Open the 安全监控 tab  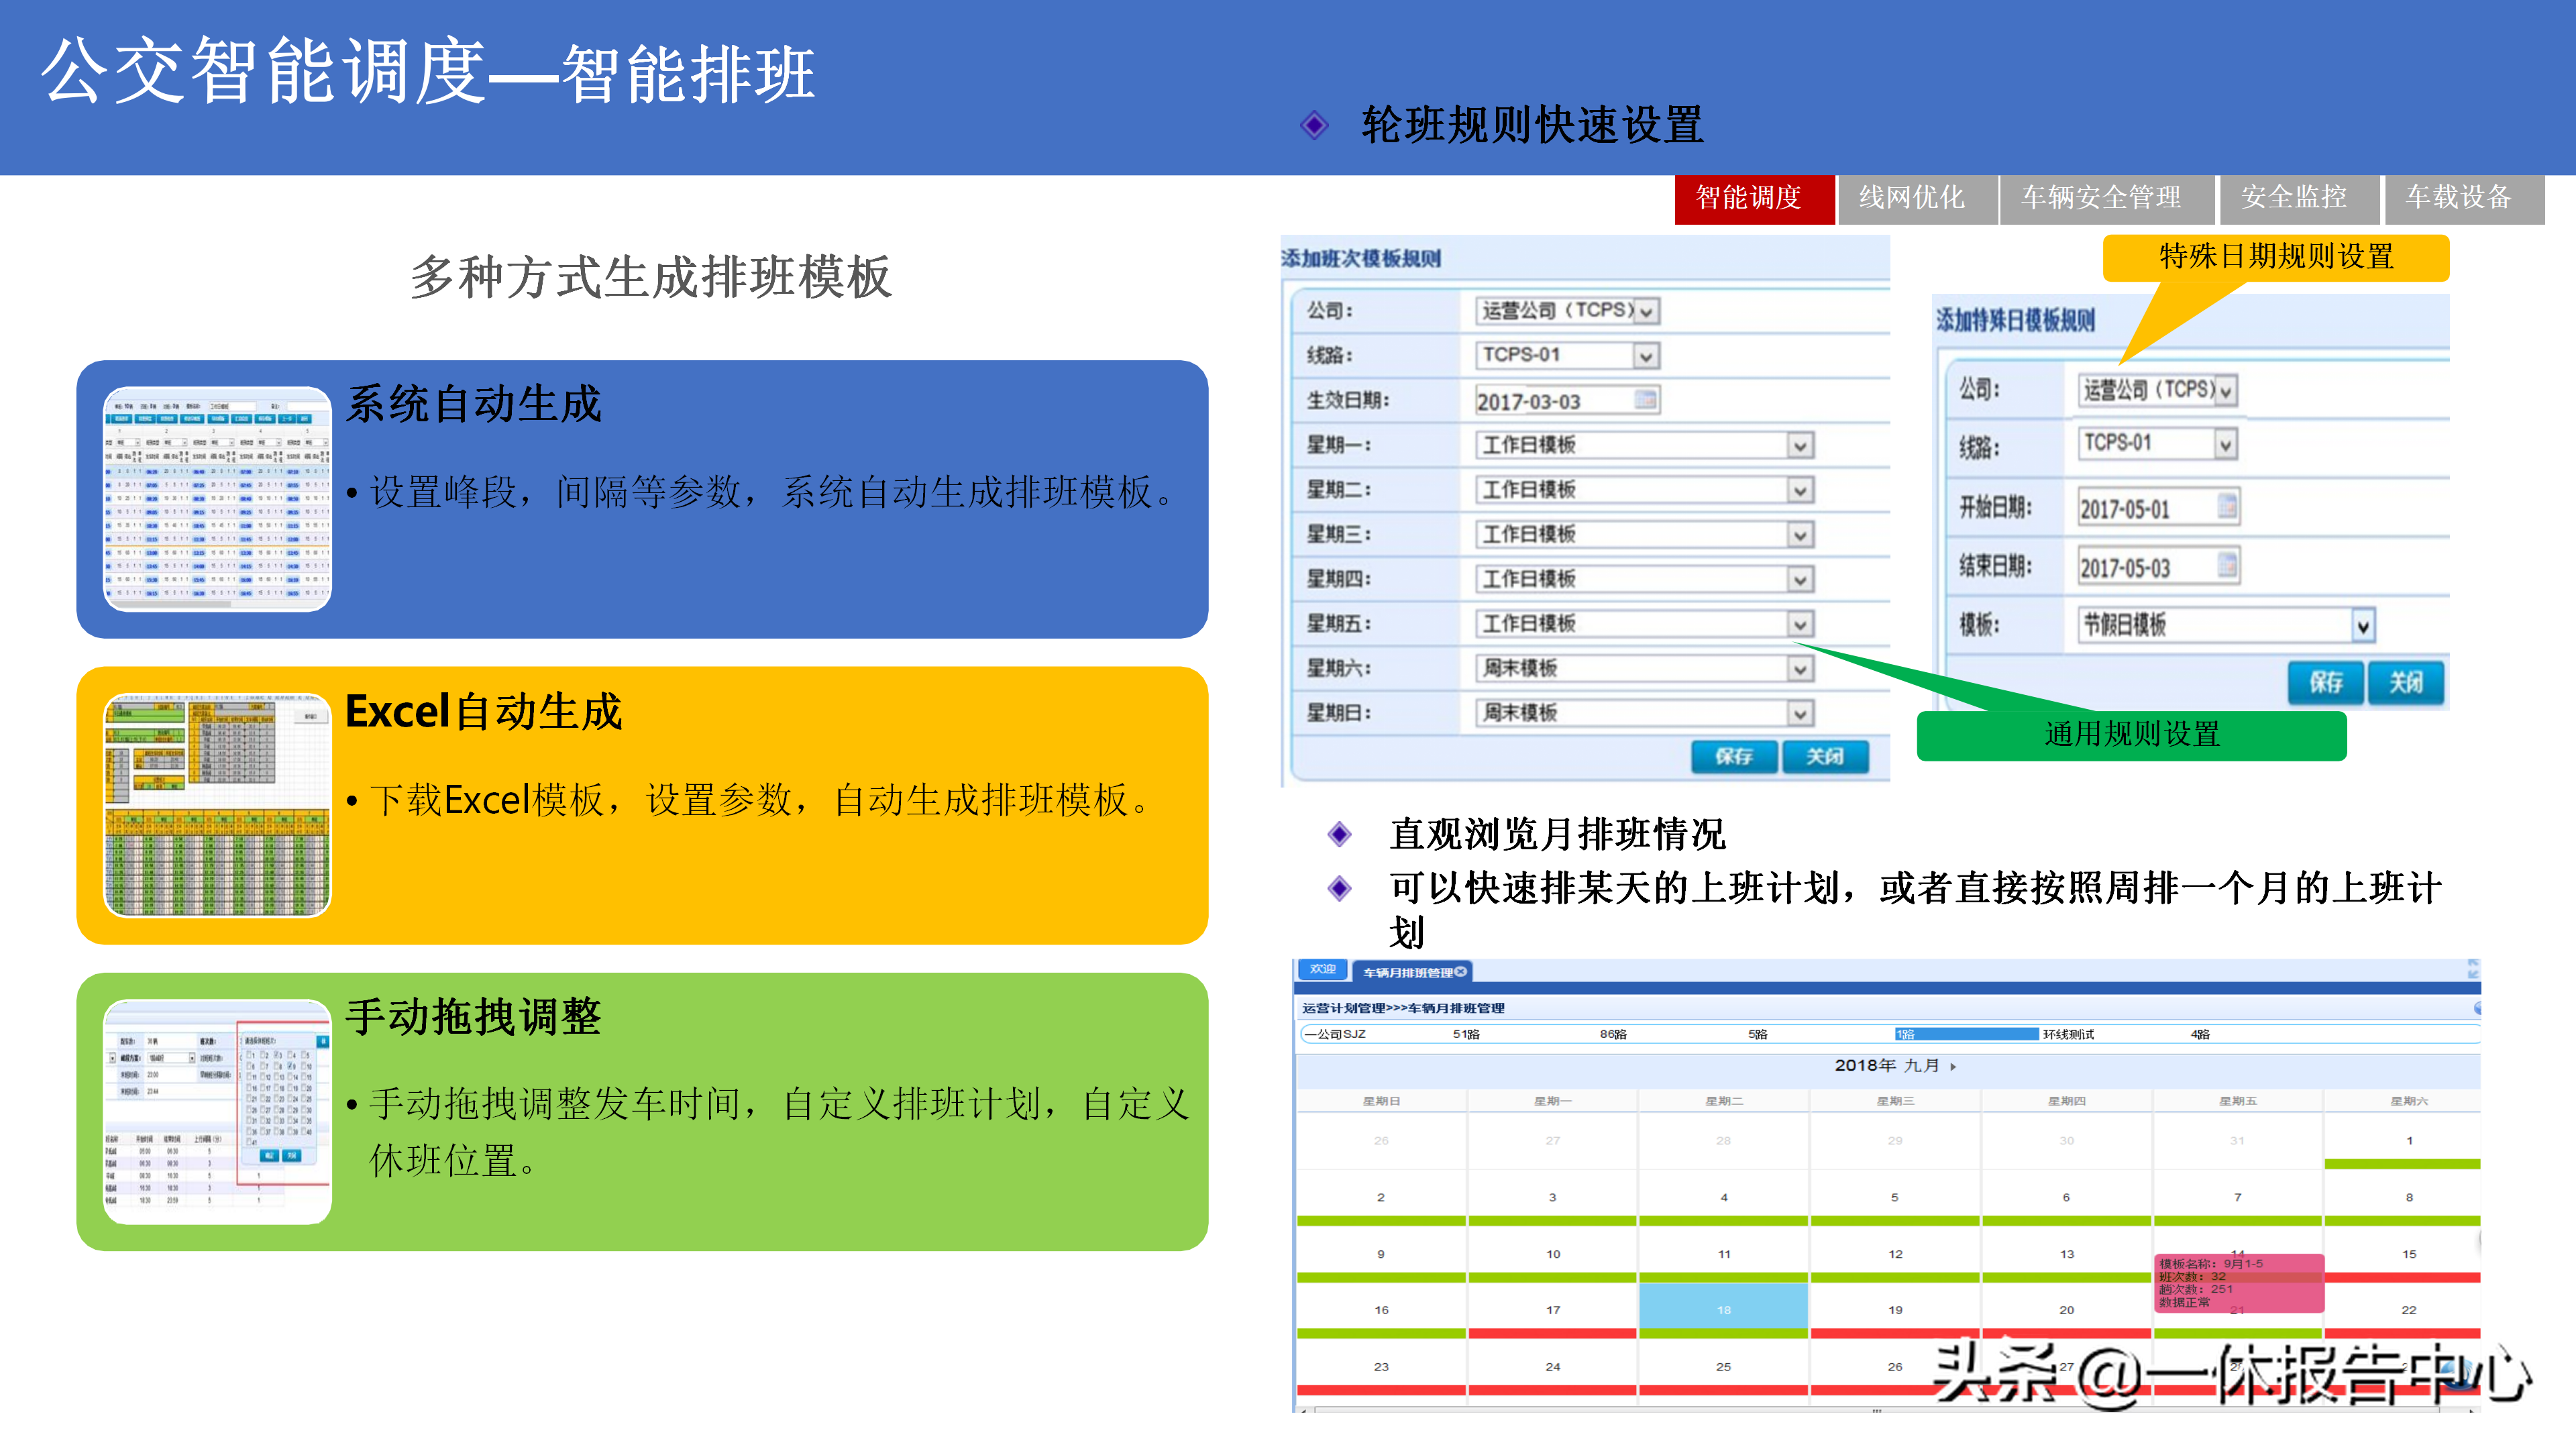click(2293, 198)
